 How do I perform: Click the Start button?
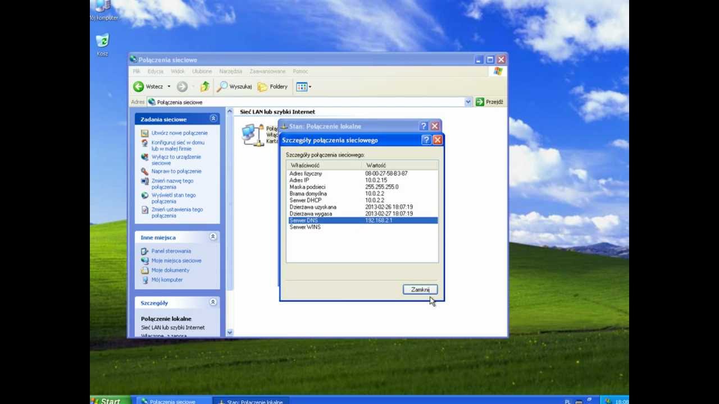pyautogui.click(x=111, y=400)
